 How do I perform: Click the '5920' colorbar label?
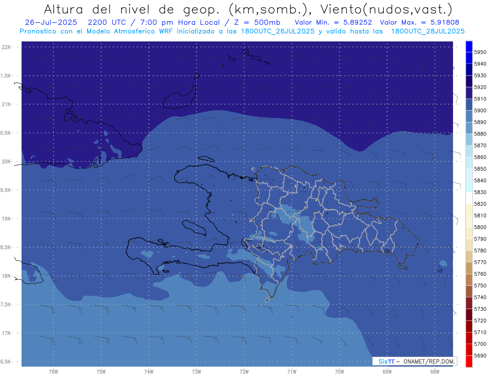(x=480, y=87)
